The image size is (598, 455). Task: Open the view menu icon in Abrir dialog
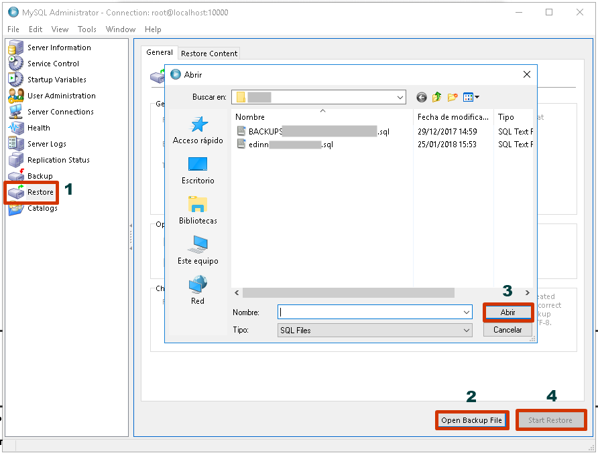471,98
